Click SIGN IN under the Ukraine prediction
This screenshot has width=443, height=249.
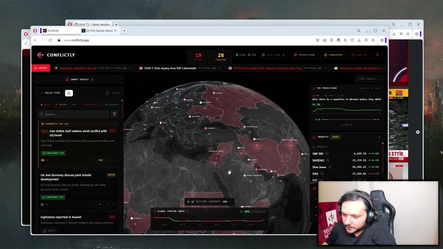tap(347, 125)
